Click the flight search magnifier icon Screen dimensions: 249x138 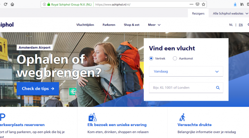tap(218, 88)
